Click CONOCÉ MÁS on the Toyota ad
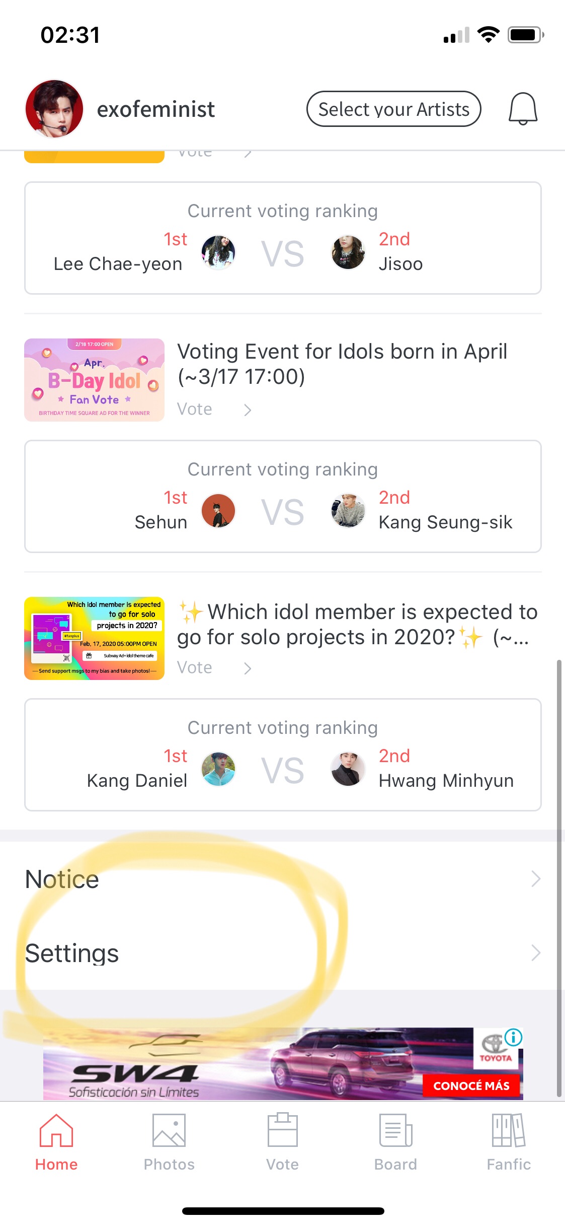 pos(471,1085)
